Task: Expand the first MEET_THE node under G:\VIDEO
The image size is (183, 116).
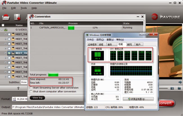Action: tap(5, 34)
